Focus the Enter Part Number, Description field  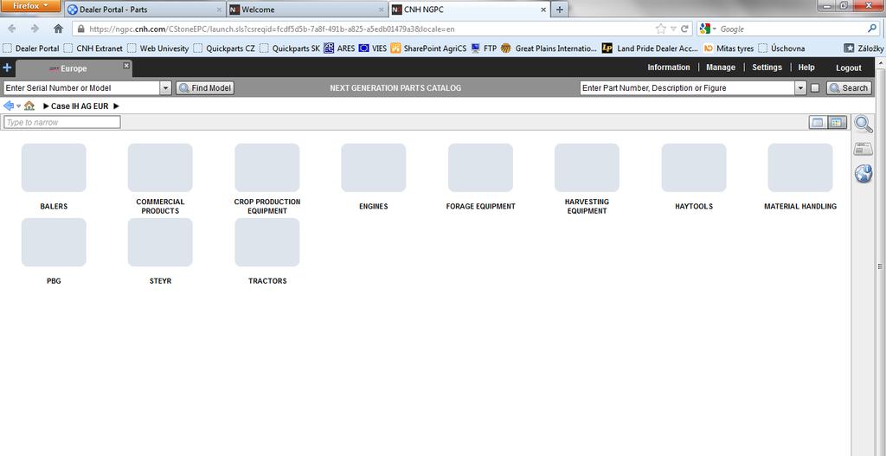coord(688,88)
